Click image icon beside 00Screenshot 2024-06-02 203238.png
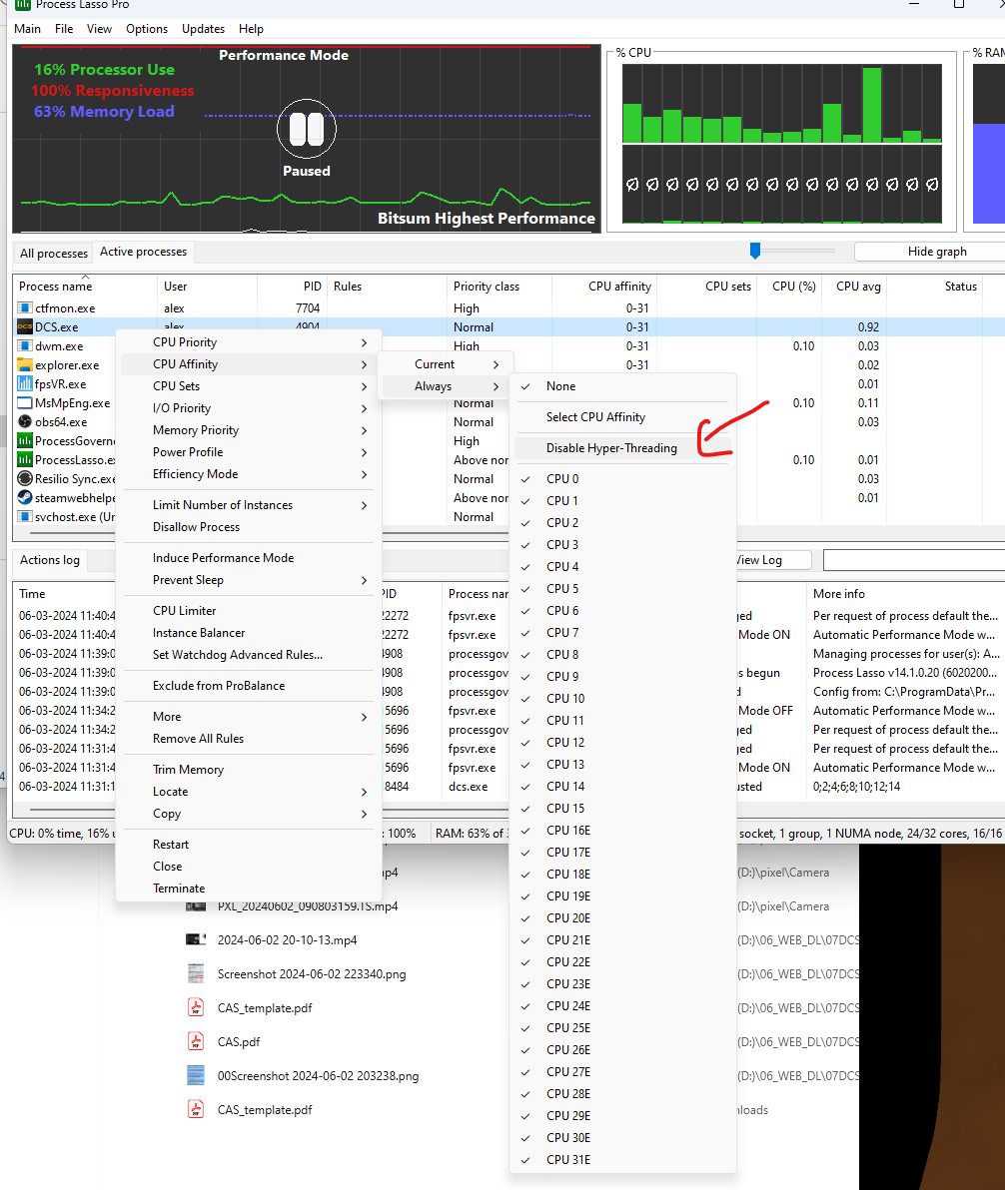1005x1190 pixels. coord(196,1075)
